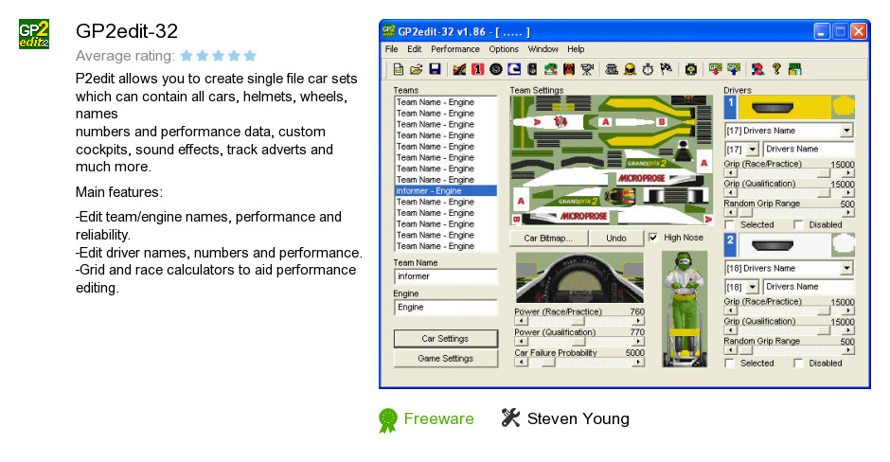The image size is (890, 462).
Task: Click the yellow driver helmet toolbar icon
Action: (x=630, y=69)
